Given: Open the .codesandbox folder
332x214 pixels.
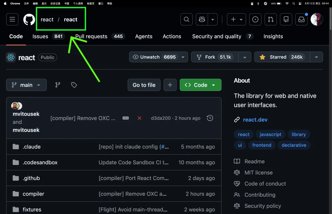Looking at the screenshot, I should pos(40,162).
